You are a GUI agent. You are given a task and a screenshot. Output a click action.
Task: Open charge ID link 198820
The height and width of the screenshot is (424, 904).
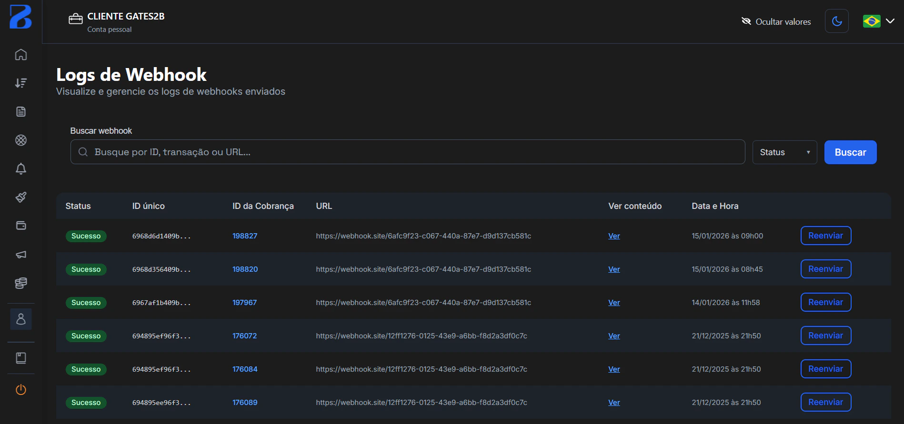[x=245, y=269]
